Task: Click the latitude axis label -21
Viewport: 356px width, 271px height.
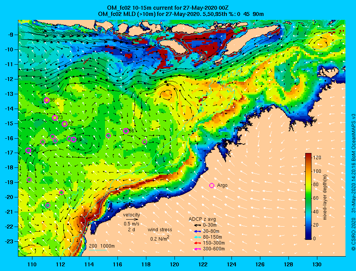Action: pos(9,212)
